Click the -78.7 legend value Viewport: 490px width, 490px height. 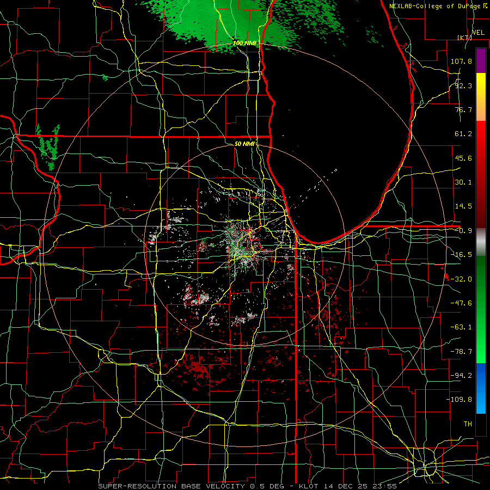[x=461, y=352]
